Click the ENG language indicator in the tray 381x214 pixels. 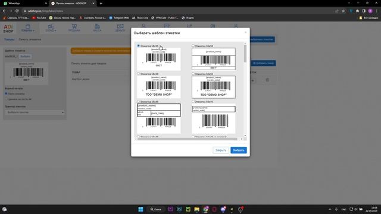point(344,209)
